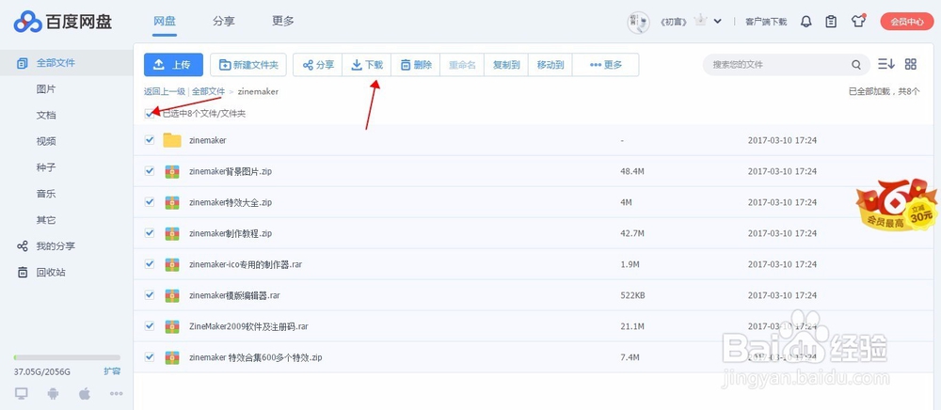The image size is (941, 410).
Task: Open the sort order icon
Action: 886,64
